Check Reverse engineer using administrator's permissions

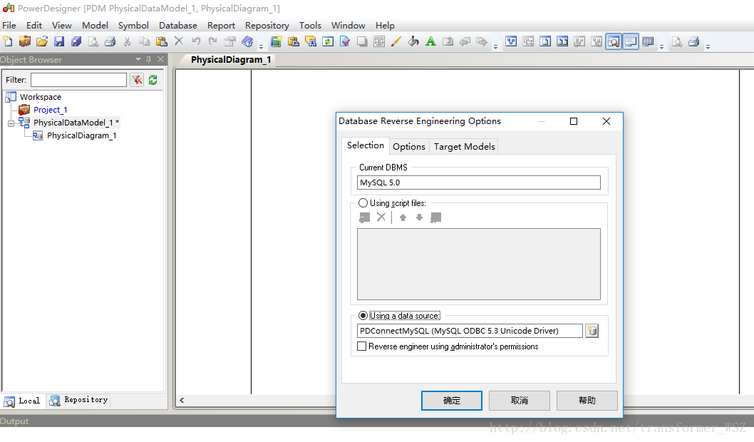coord(362,346)
